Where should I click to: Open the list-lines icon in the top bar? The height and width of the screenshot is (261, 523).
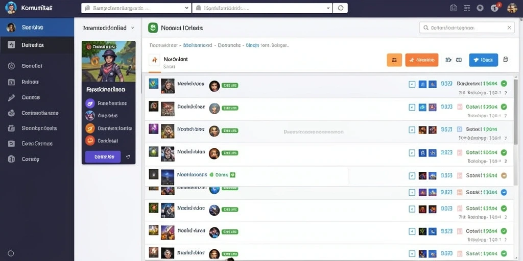tap(467, 8)
